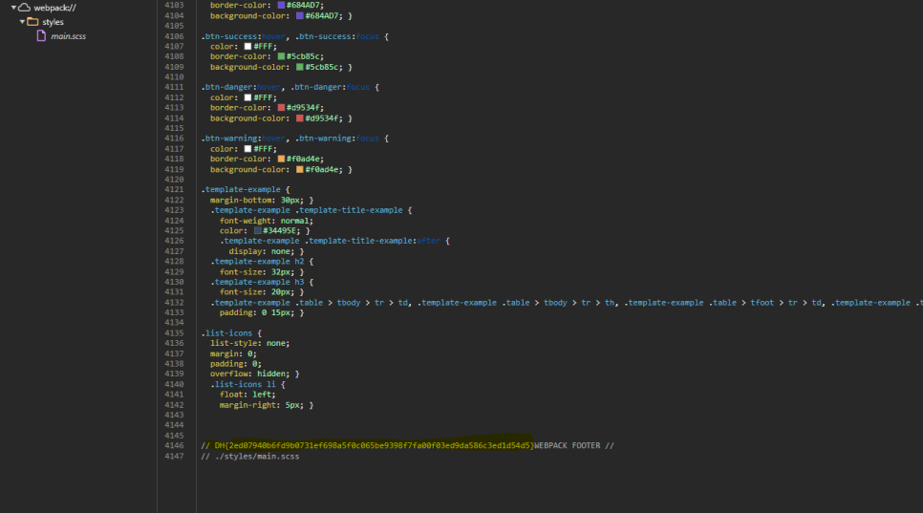Viewport: 923px width, 513px height.
Task: Click the highlighted DH{2ed07940...} flag text
Action: click(374, 445)
